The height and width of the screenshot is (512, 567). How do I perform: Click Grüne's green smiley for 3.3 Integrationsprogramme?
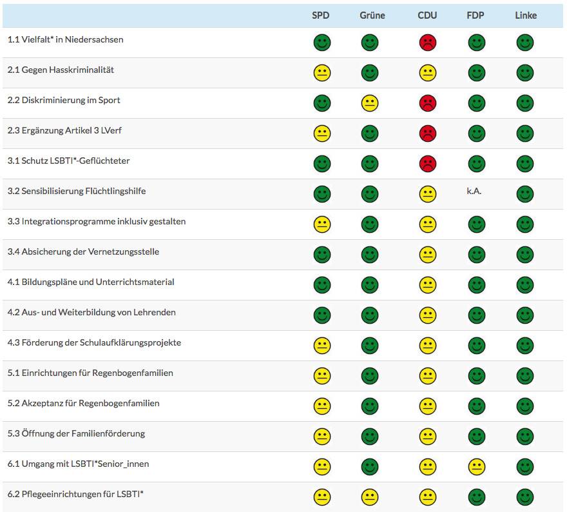(x=370, y=224)
